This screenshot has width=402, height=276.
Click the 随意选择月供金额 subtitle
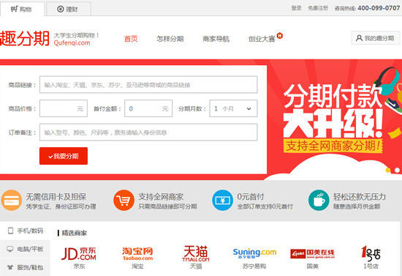point(357,206)
